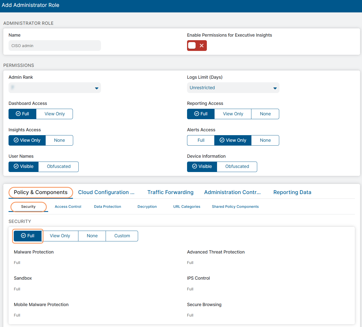Set User Names to Obfuscated
Screen dimensions: 362x327
pos(59,167)
